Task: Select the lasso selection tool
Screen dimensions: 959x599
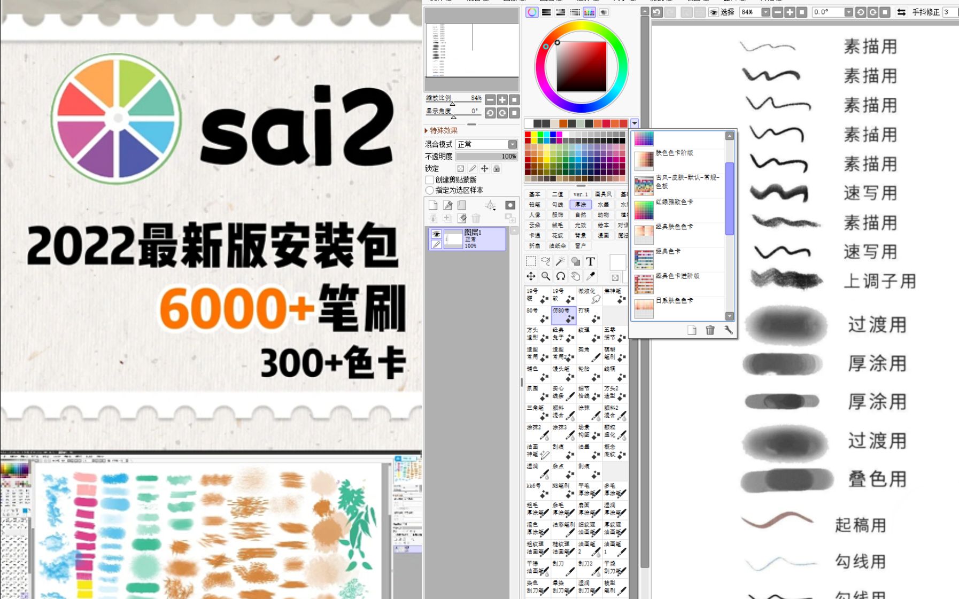Action: (x=546, y=261)
